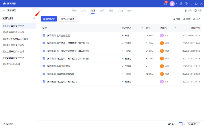
Task: Open 演示模型-施工图设计成果提交
Action: coord(62,82)
